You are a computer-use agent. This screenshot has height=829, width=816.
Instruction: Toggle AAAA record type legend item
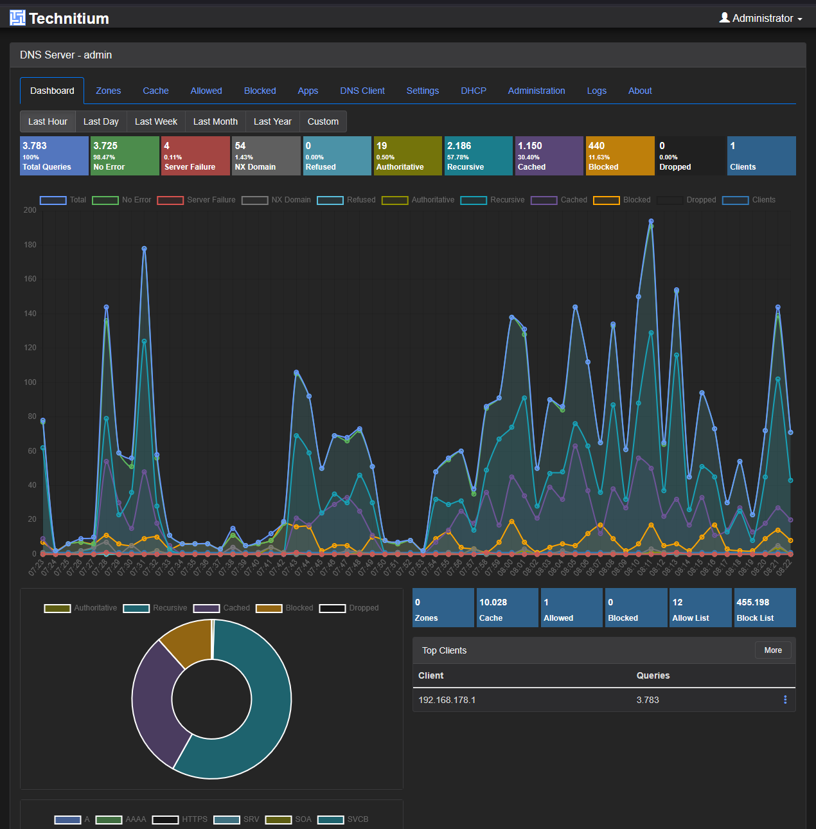(121, 819)
